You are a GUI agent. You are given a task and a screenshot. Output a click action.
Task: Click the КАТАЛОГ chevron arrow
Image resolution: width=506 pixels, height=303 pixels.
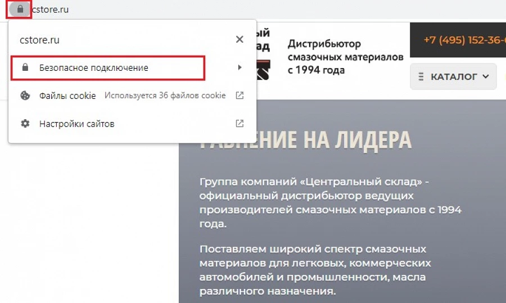(x=486, y=76)
